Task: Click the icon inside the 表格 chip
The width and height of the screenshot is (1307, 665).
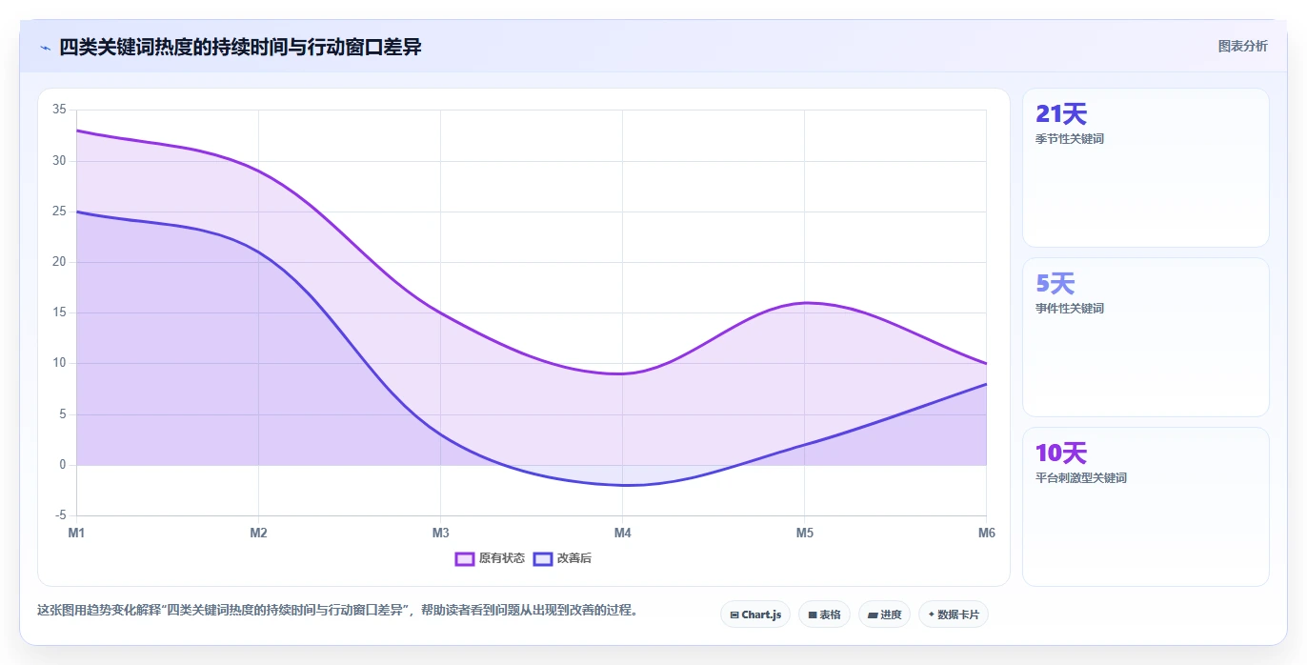Action: [813, 615]
